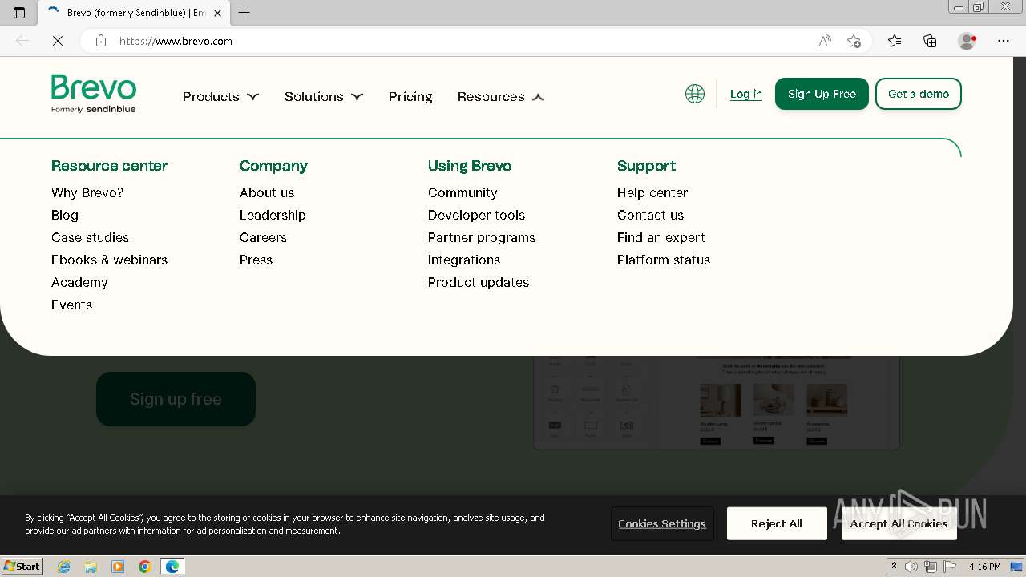The height and width of the screenshot is (577, 1026).
Task: View site information lock icon
Action: [x=101, y=41]
